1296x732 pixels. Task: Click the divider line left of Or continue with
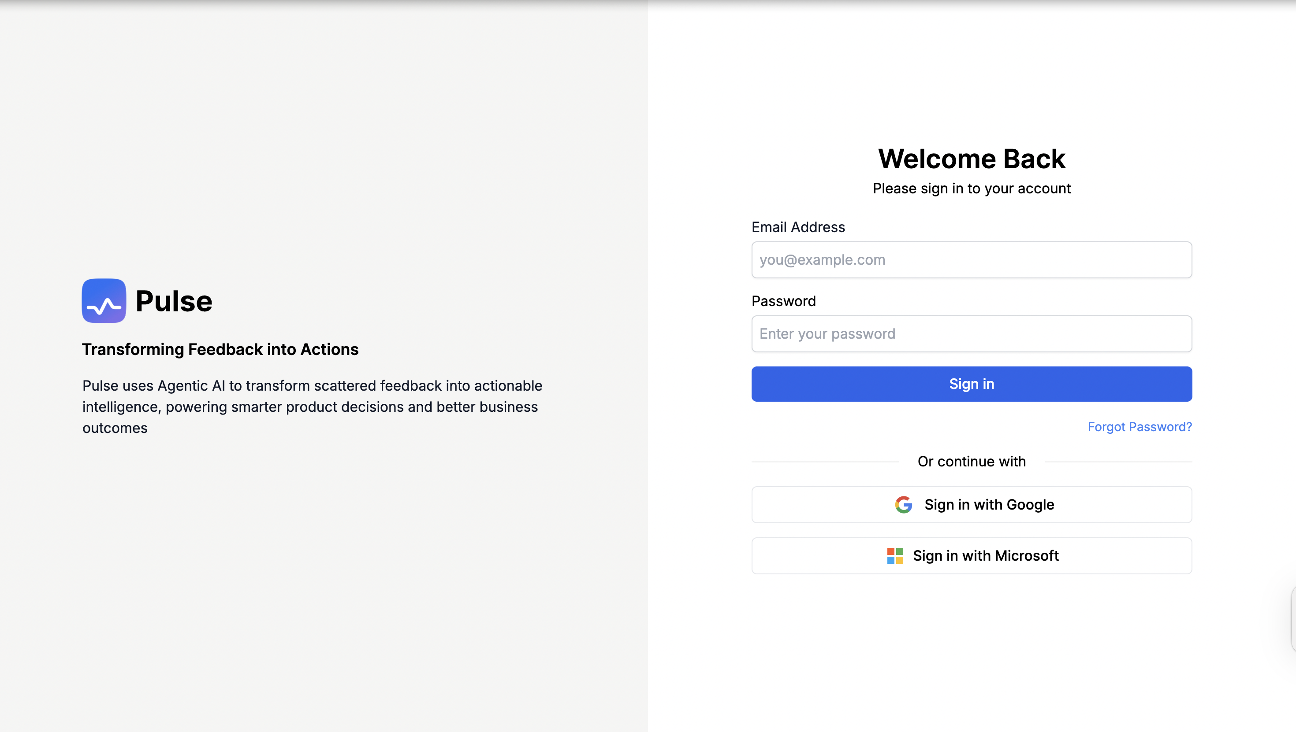[x=825, y=462]
